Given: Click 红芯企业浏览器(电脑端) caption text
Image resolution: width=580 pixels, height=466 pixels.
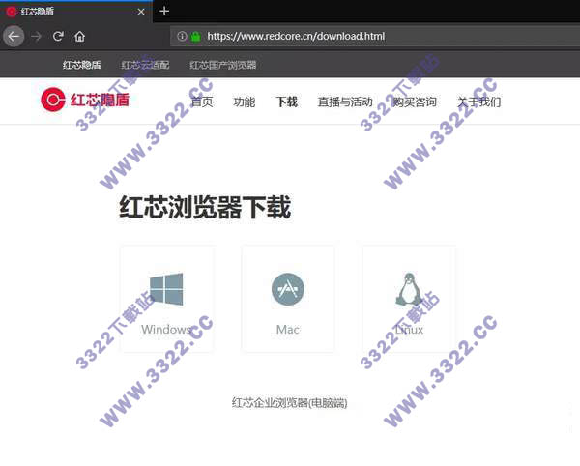Looking at the screenshot, I should [290, 403].
